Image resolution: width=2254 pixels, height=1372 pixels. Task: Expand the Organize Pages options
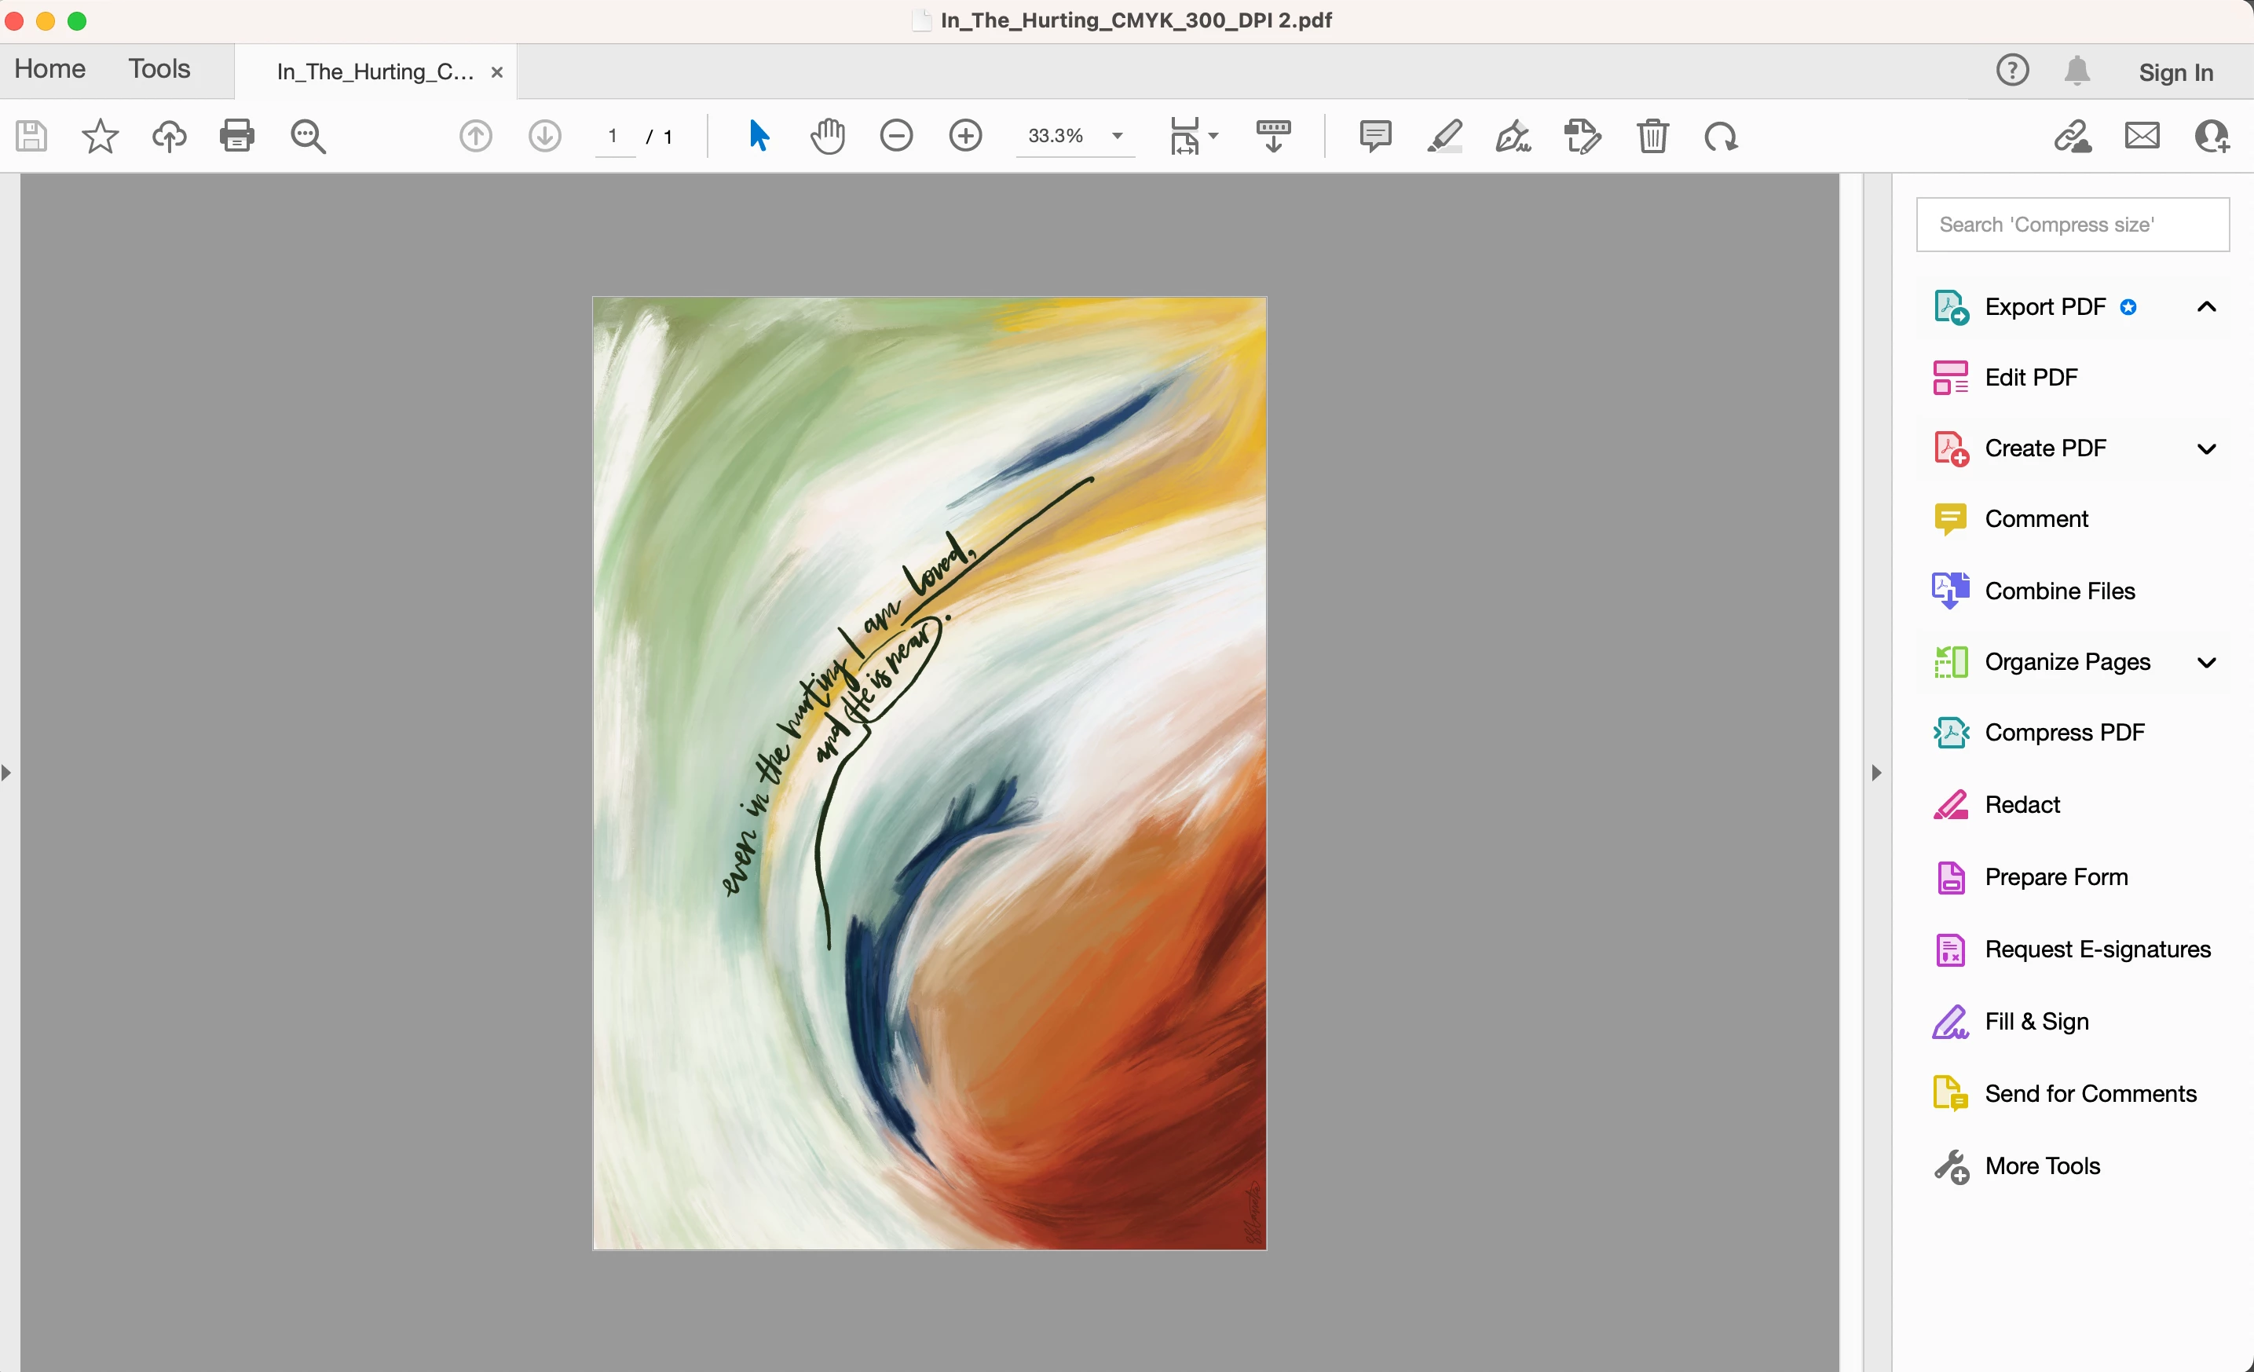click(2205, 662)
